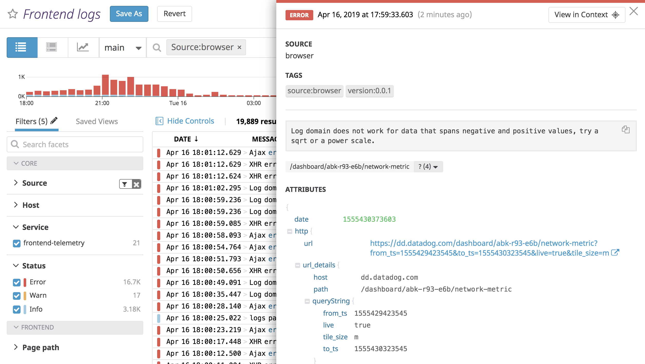Viewport: 645px width, 364px height.
Task: Copy the log error message using copy icon
Action: coord(626,130)
